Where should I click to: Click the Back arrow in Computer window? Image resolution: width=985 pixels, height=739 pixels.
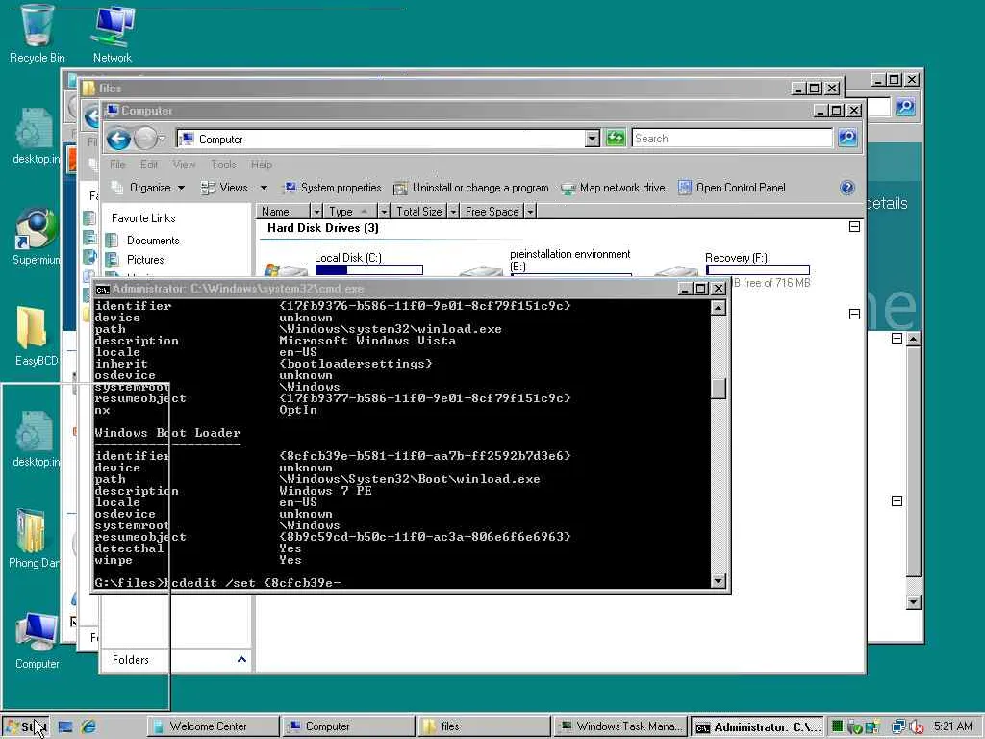click(118, 139)
